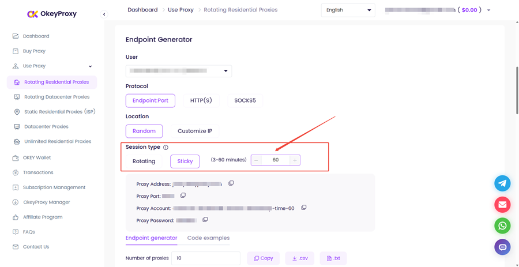
Task: Copy the Proxy Port value
Action: coord(183,195)
